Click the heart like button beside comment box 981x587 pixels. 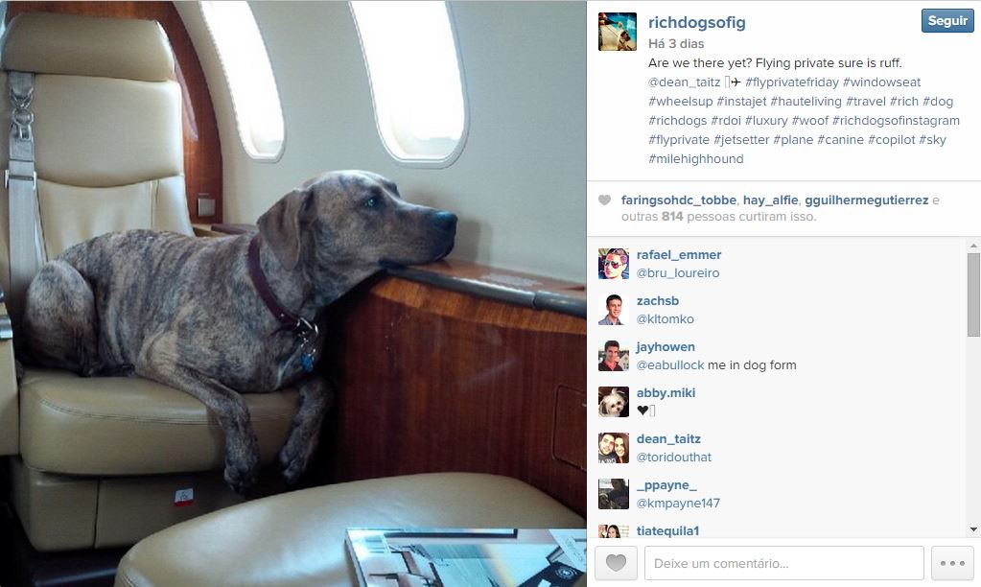click(x=616, y=563)
